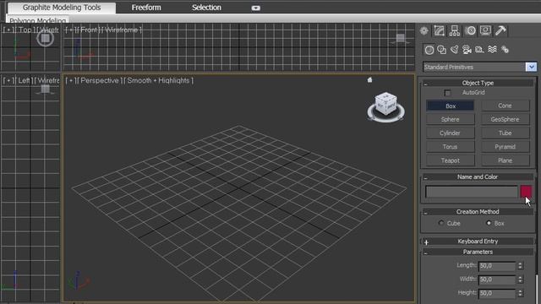
Task: Click the ribbon minimize toggle icon
Action: (x=255, y=8)
